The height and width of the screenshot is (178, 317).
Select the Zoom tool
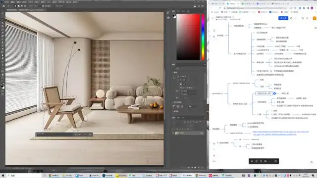[x=2, y=78]
